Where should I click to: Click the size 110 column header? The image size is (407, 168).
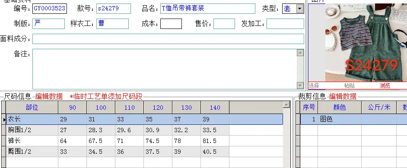point(130,108)
